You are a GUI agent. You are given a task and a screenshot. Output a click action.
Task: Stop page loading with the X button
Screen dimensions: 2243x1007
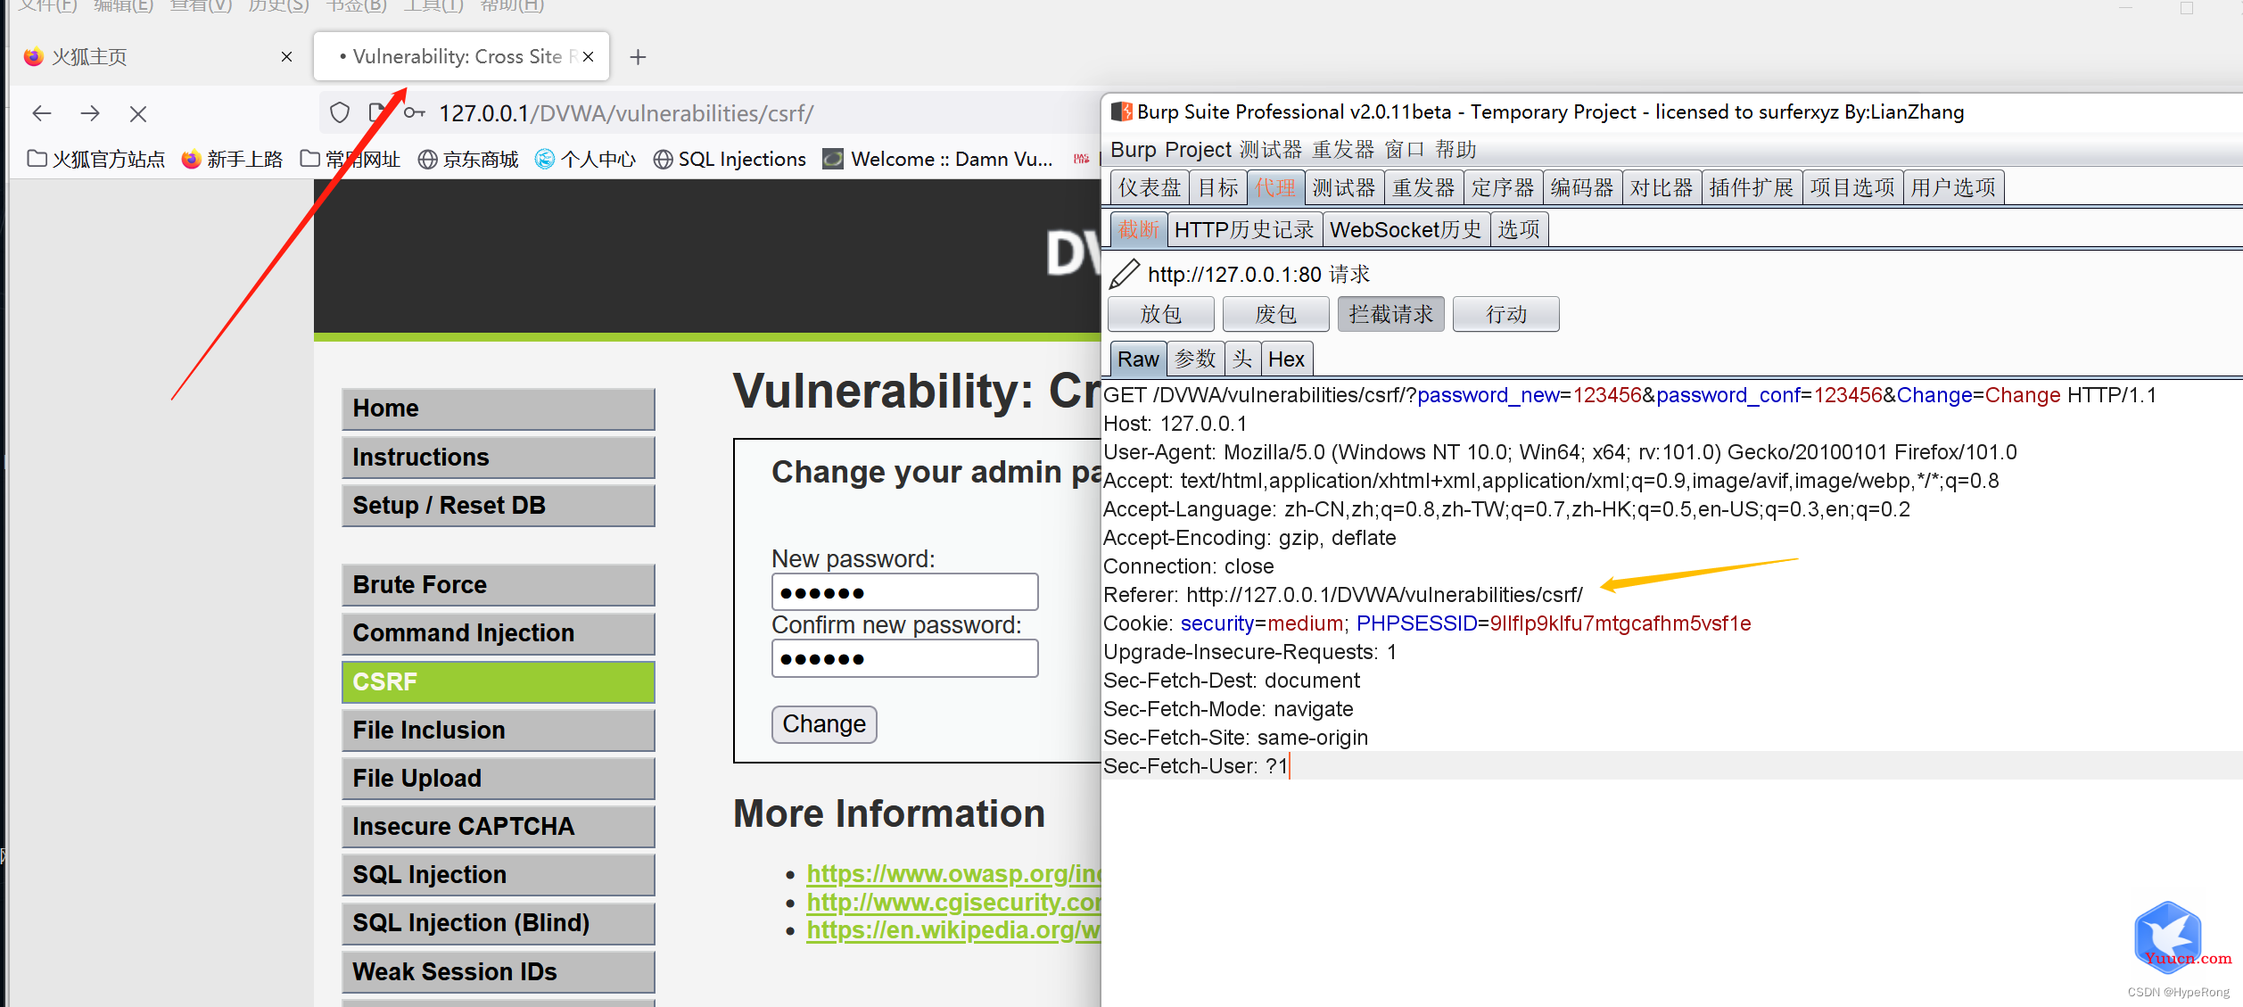[137, 113]
